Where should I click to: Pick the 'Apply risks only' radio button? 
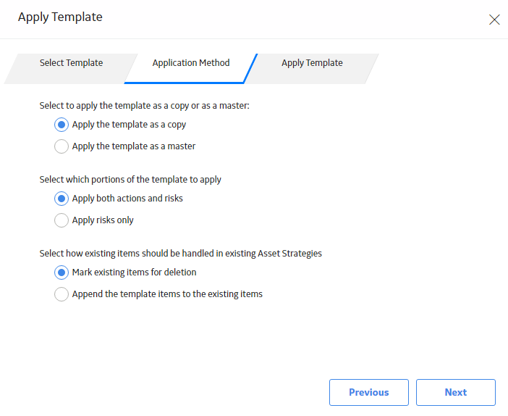click(x=62, y=220)
